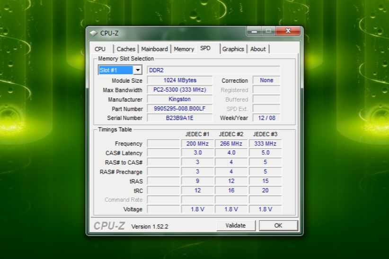Click the serial number B23B9A1E
The height and width of the screenshot is (259, 389).
click(180, 118)
